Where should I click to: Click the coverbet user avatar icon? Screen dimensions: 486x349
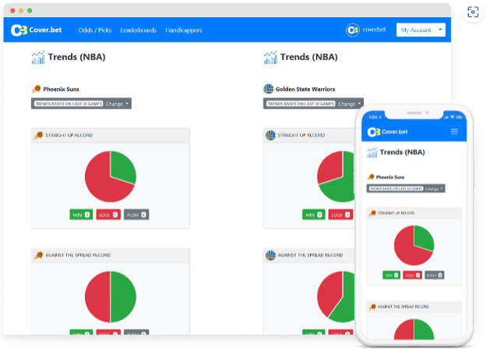(x=352, y=30)
